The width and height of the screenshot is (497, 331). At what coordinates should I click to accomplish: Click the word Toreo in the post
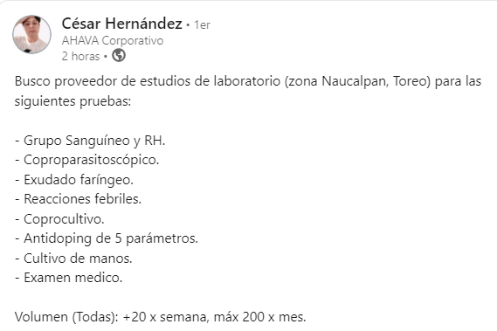pyautogui.click(x=410, y=81)
